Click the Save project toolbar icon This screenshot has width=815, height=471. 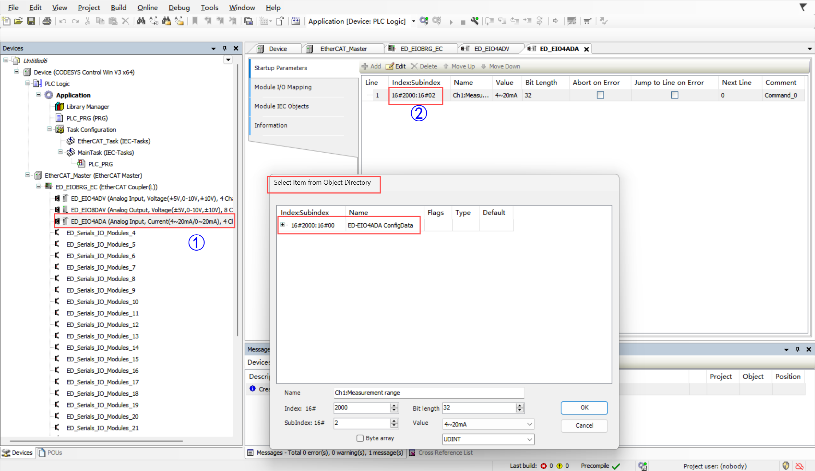[x=31, y=21]
